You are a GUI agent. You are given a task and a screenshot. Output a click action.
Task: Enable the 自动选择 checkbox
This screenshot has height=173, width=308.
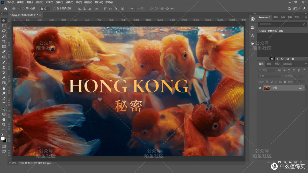(23, 9)
